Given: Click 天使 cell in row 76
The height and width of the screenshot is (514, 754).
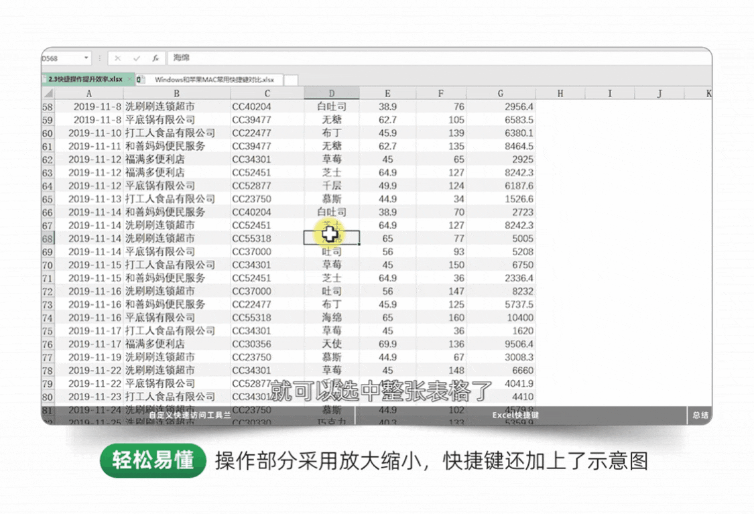Looking at the screenshot, I should tap(331, 344).
